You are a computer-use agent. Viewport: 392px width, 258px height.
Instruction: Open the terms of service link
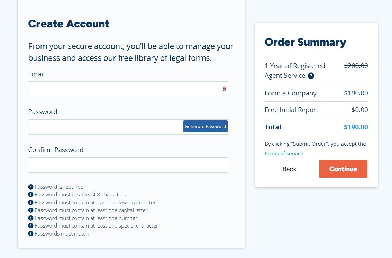point(284,154)
